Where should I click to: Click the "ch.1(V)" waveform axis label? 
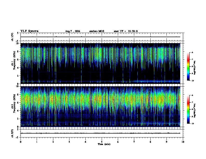12,37
